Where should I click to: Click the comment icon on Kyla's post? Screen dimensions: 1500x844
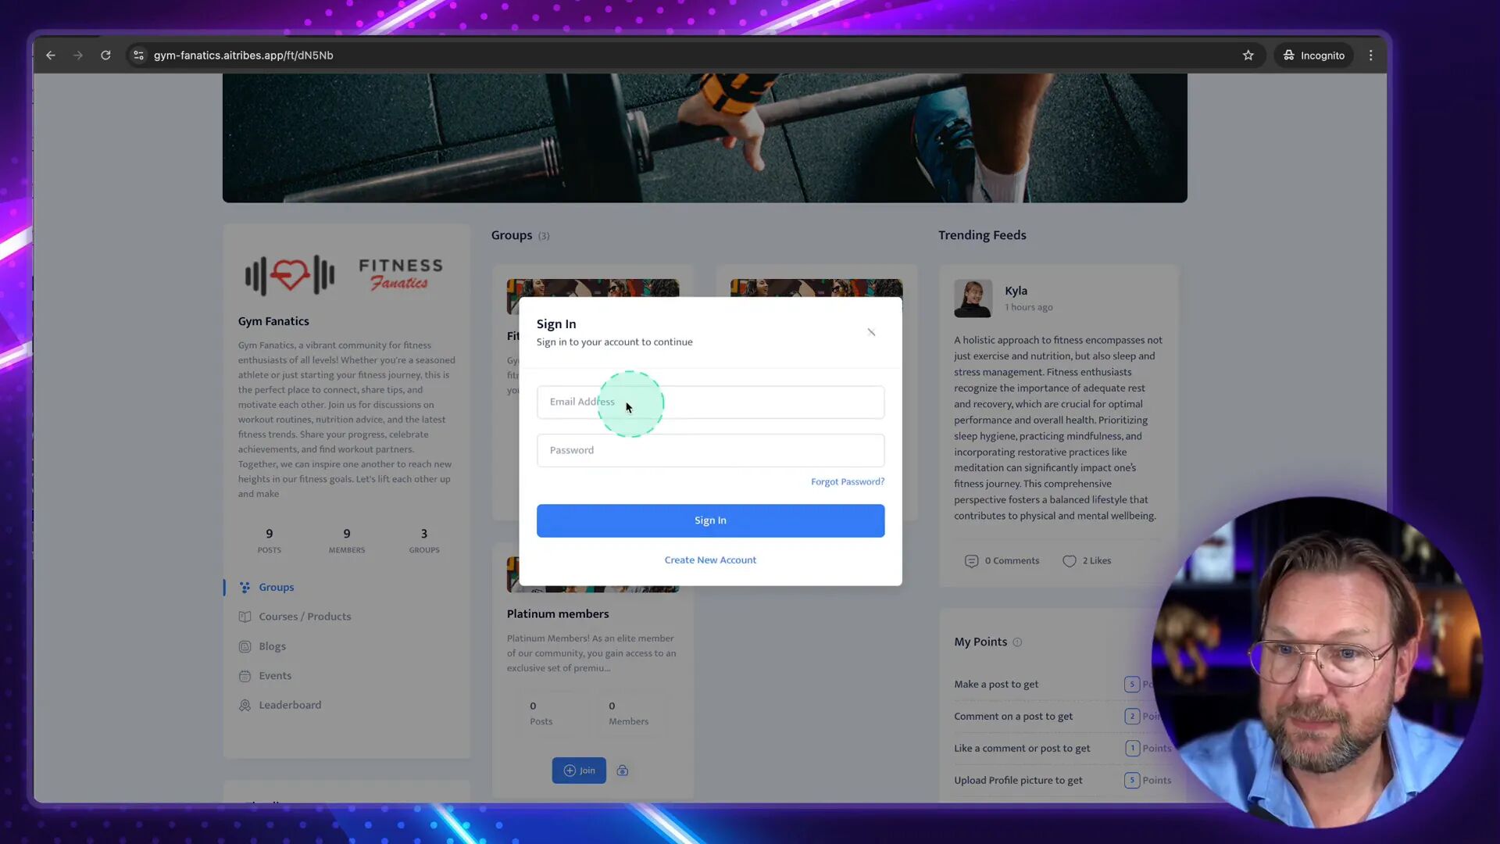pos(972,560)
